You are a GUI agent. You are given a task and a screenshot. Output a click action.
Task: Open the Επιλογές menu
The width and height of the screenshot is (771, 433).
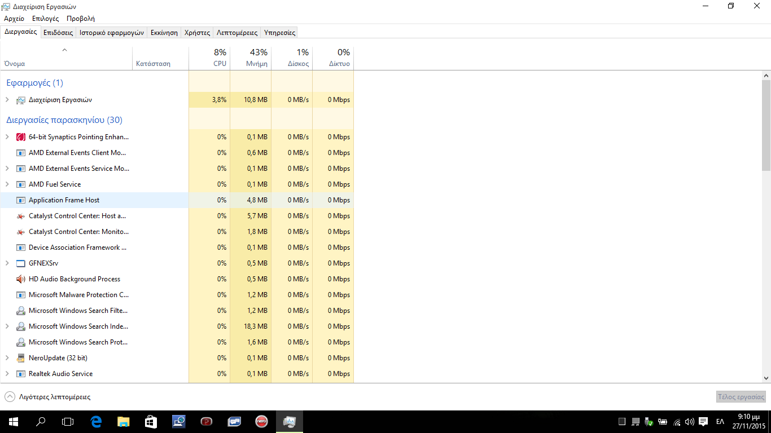45,19
